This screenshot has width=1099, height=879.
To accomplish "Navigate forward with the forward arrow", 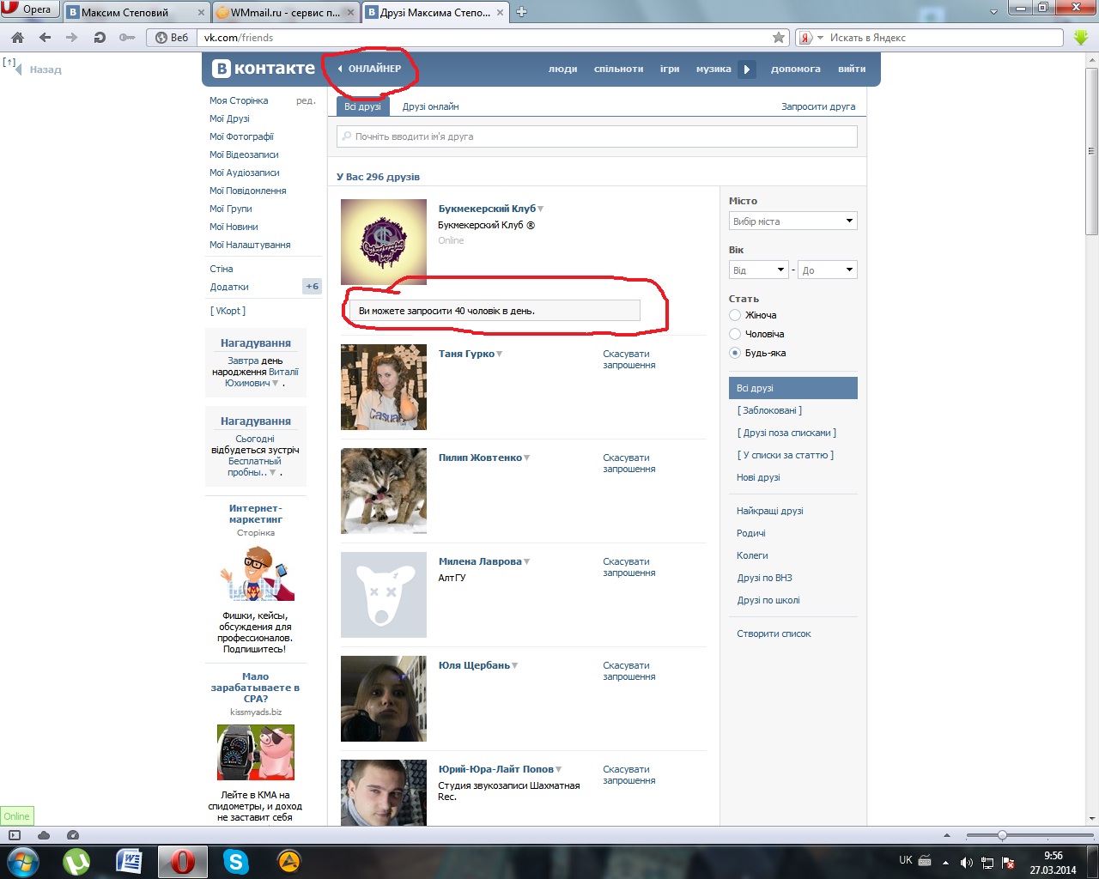I will pos(71,38).
